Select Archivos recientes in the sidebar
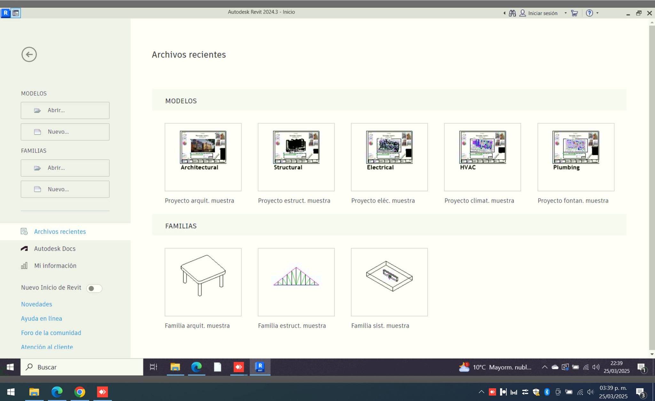The width and height of the screenshot is (655, 401). pos(65,231)
